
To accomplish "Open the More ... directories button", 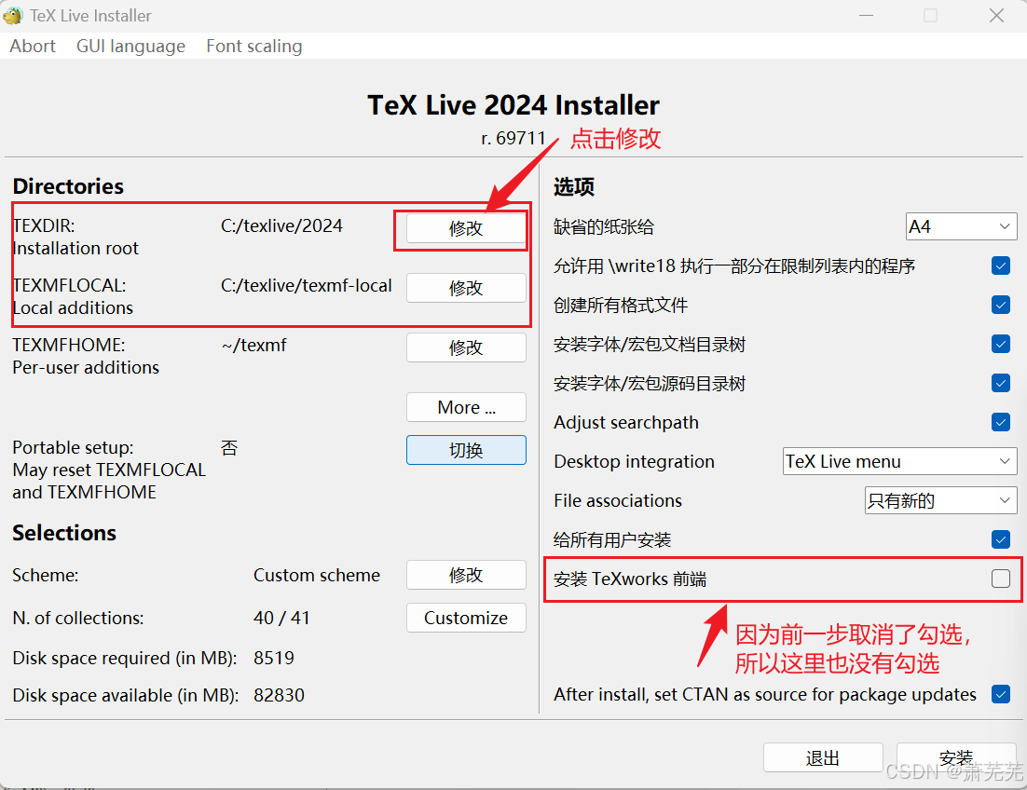I will click(x=466, y=407).
